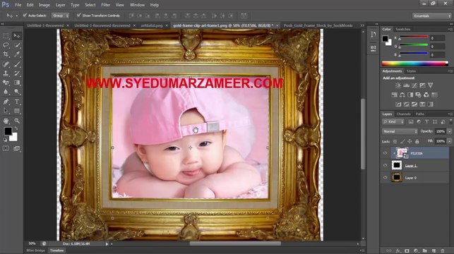Select the Move tool in toolbox
This screenshot has height=254, width=454.
[x=17, y=36]
